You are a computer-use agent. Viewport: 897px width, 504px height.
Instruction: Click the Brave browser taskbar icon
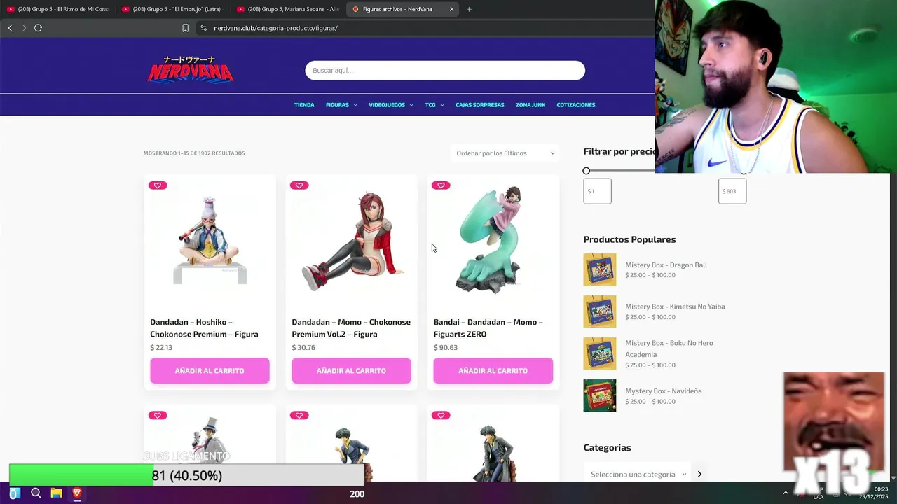76,493
